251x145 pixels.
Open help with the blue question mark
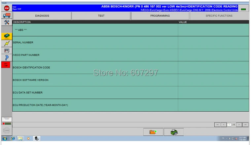pyautogui.click(x=7, y=58)
